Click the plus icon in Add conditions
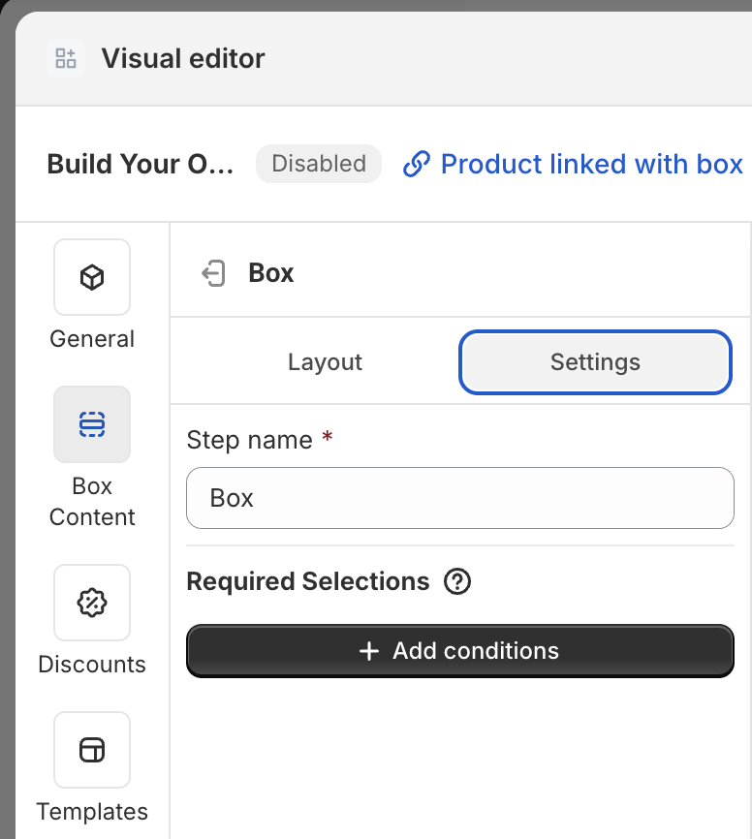Image resolution: width=752 pixels, height=839 pixels. click(x=369, y=651)
